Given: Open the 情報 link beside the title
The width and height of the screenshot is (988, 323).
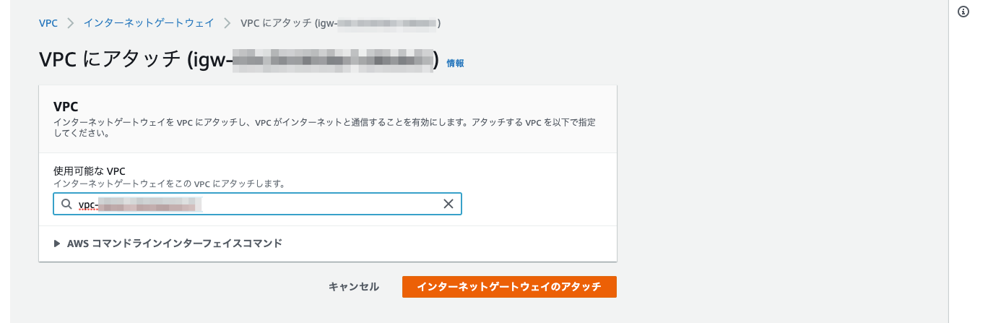Looking at the screenshot, I should click(455, 64).
